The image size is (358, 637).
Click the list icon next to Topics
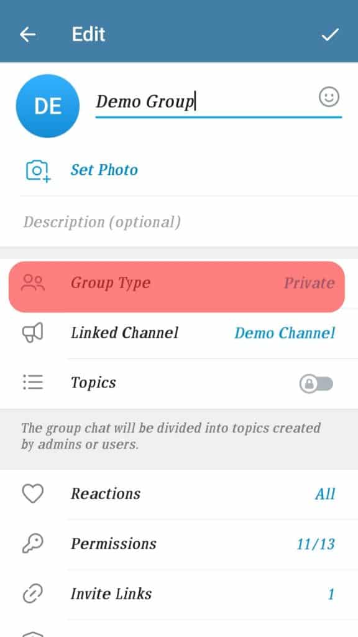pyautogui.click(x=33, y=382)
